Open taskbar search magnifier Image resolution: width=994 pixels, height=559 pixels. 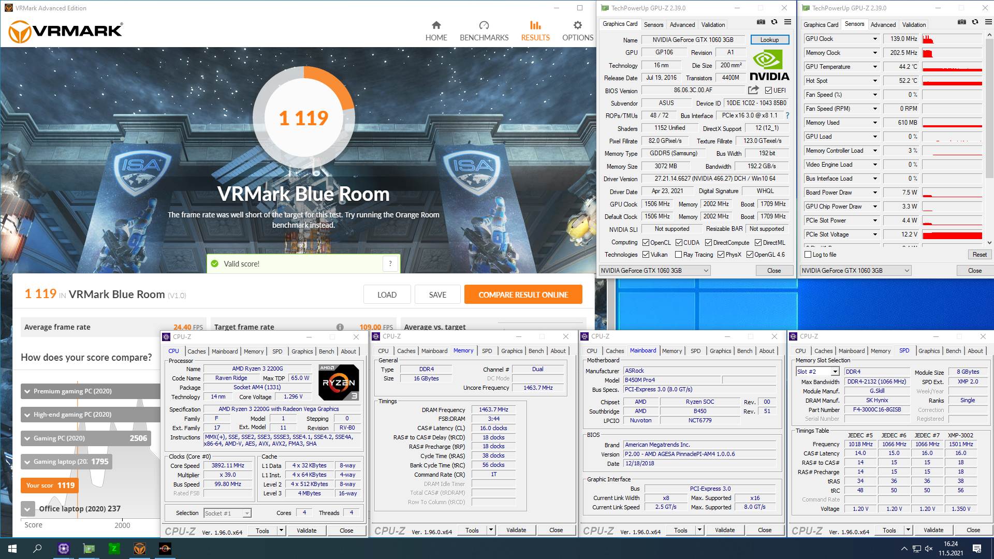point(37,549)
